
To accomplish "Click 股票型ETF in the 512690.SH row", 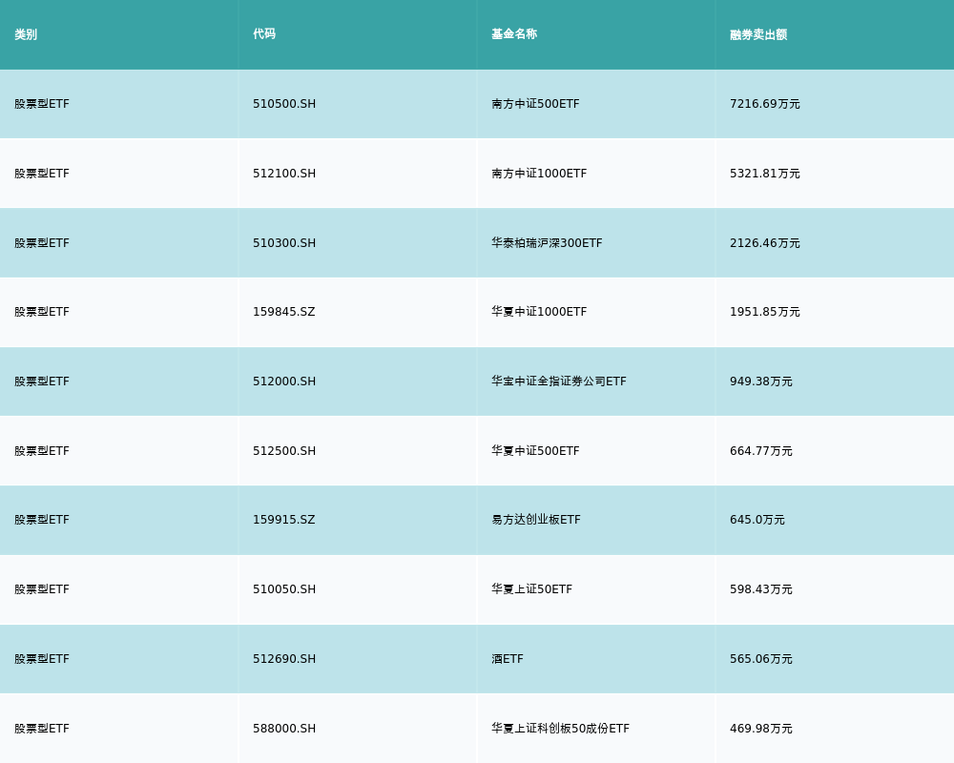I will pyautogui.click(x=42, y=659).
